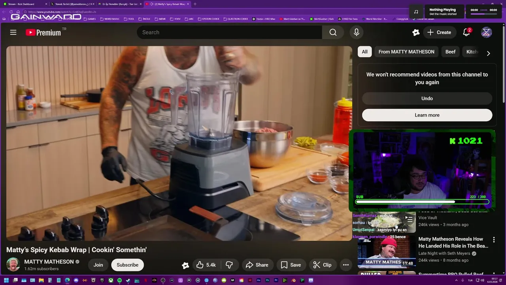Click the green SUB goal progress bar
Image resolution: width=506 pixels, height=285 pixels.
422,202
